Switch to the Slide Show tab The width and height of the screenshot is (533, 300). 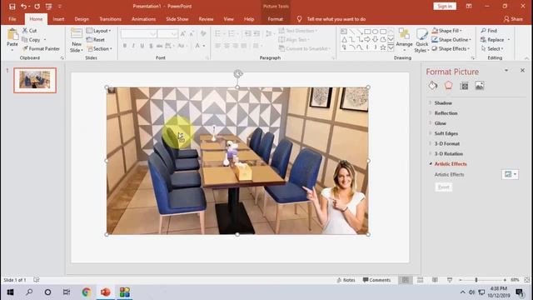pyautogui.click(x=177, y=19)
